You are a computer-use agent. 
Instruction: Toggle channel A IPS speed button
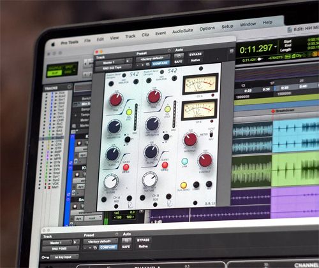[x=127, y=139]
